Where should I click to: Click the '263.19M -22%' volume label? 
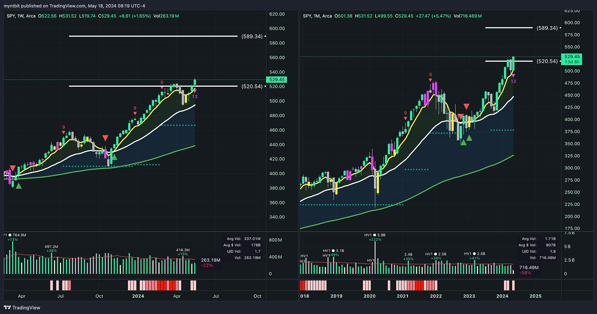click(210, 263)
